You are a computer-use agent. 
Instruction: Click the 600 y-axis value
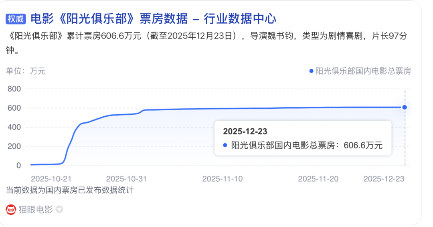(x=14, y=108)
